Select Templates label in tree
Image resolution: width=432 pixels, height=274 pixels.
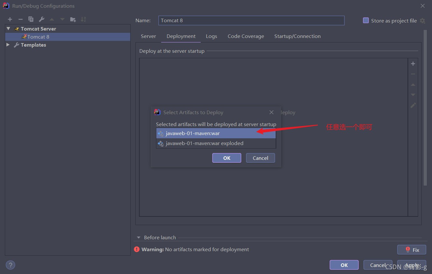(x=33, y=45)
